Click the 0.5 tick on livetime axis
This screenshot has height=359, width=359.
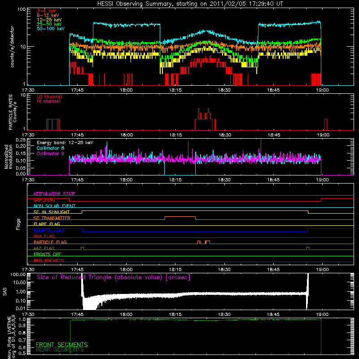point(23,353)
